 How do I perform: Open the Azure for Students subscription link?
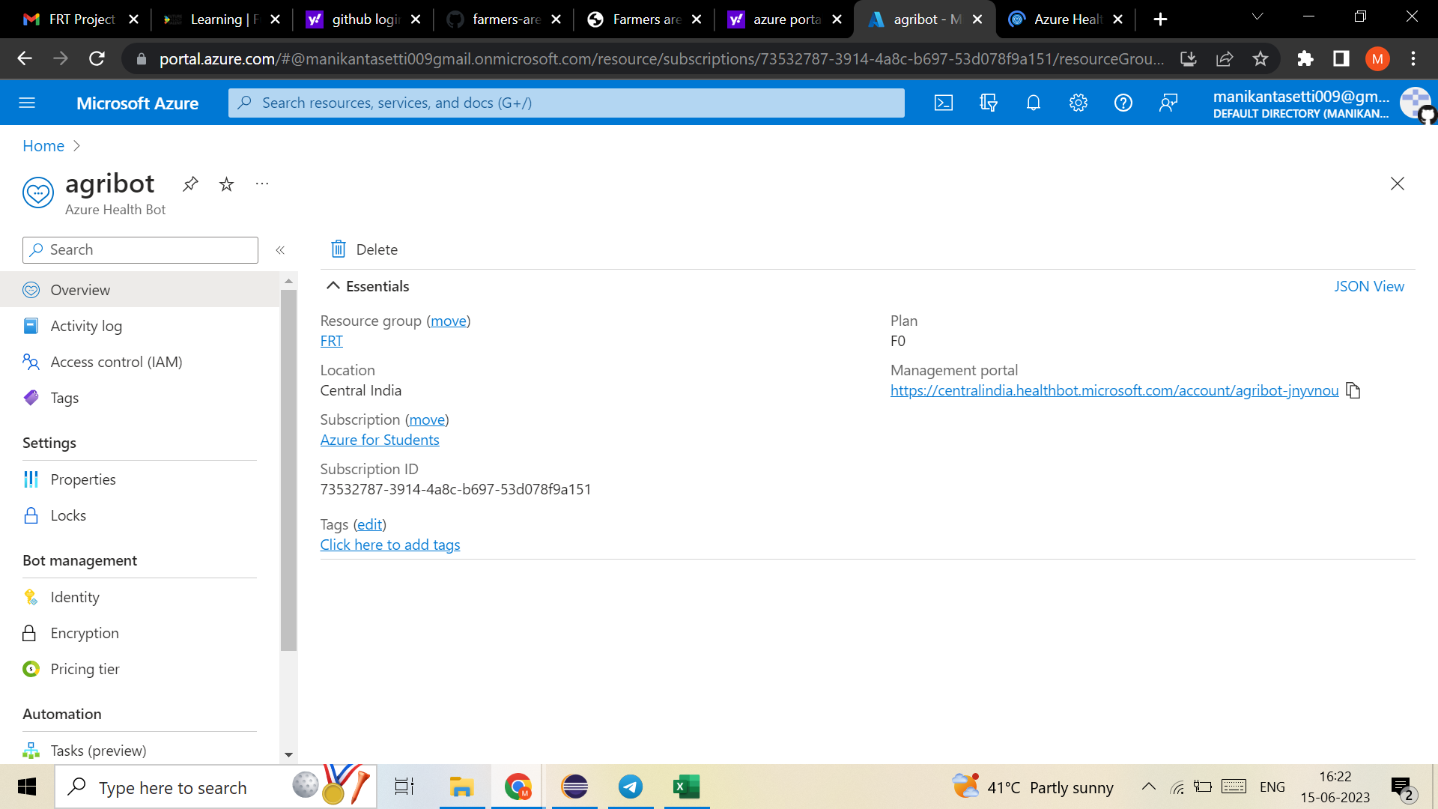click(380, 440)
